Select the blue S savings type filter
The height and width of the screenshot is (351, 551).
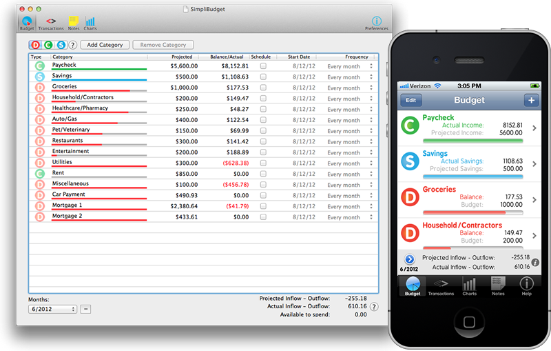pos(61,45)
